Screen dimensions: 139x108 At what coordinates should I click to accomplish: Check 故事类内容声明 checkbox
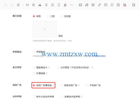[x=62, y=97]
